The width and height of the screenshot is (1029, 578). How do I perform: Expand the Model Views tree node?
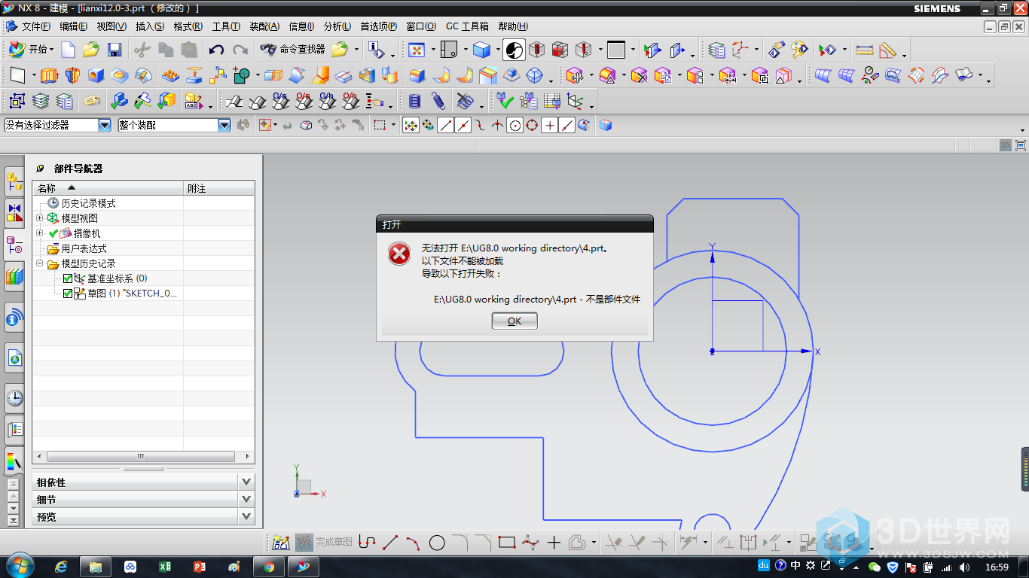pos(40,218)
